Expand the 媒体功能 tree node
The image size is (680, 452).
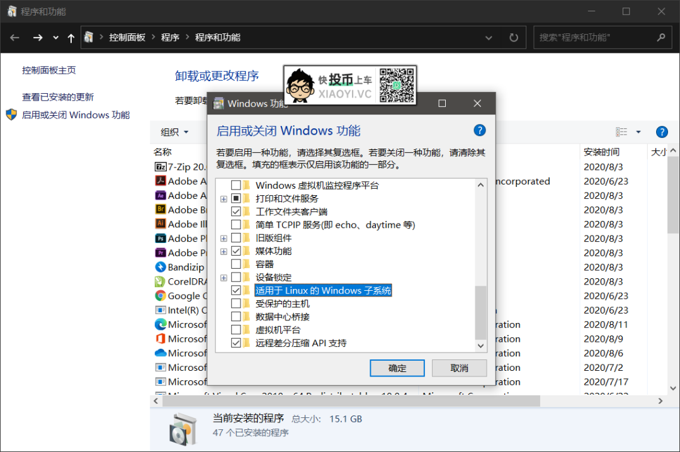coord(224,252)
